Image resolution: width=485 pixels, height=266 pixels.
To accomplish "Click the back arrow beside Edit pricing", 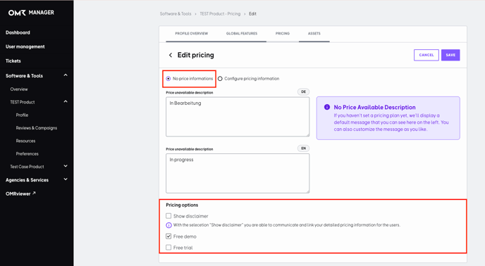I will point(170,55).
